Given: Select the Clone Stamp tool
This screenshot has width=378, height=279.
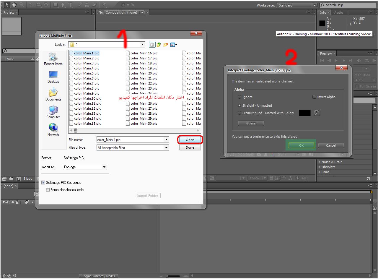Looking at the screenshot, I should point(87,5).
